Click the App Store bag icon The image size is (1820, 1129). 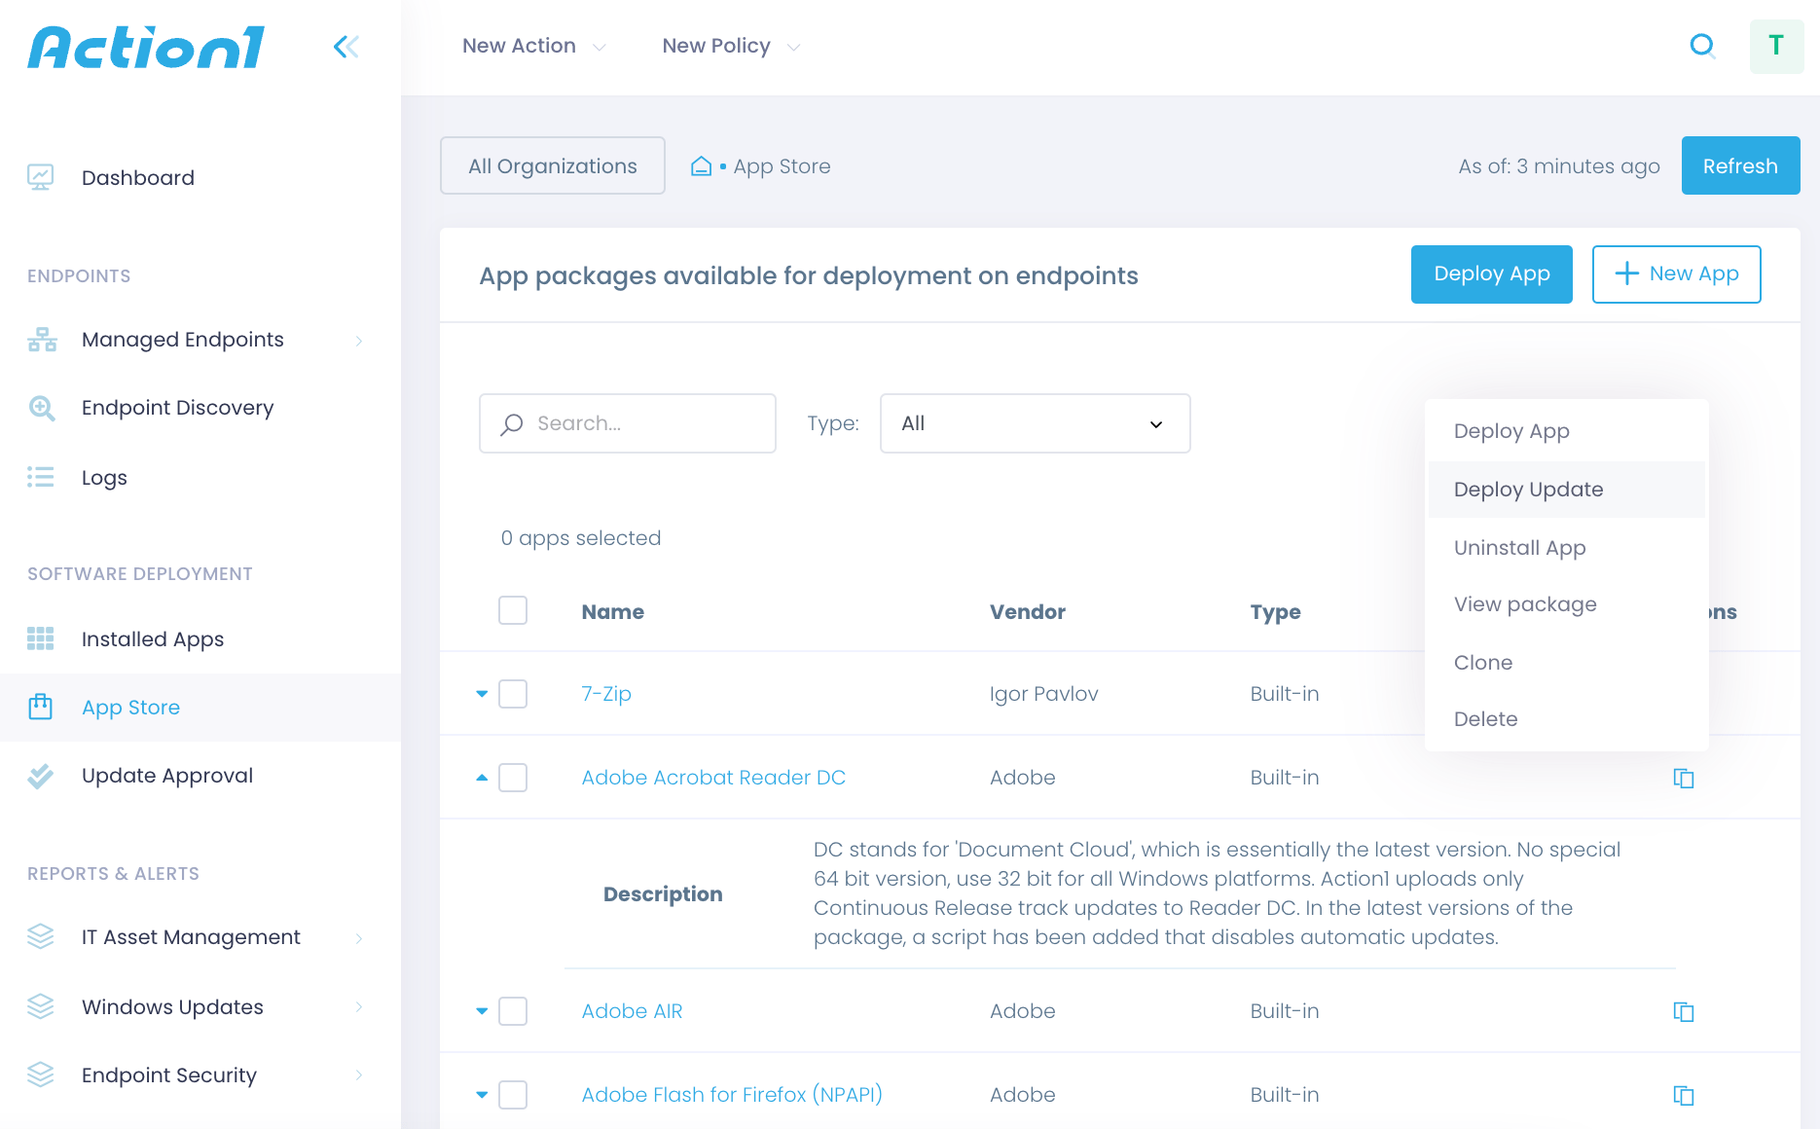pos(41,707)
